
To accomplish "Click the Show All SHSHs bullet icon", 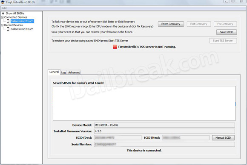I will (x=3, y=13).
